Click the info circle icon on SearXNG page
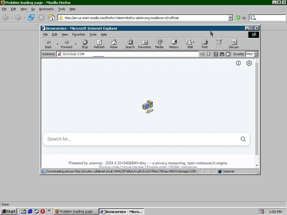Image resolution: width=287 pixels, height=215 pixels. point(238,63)
